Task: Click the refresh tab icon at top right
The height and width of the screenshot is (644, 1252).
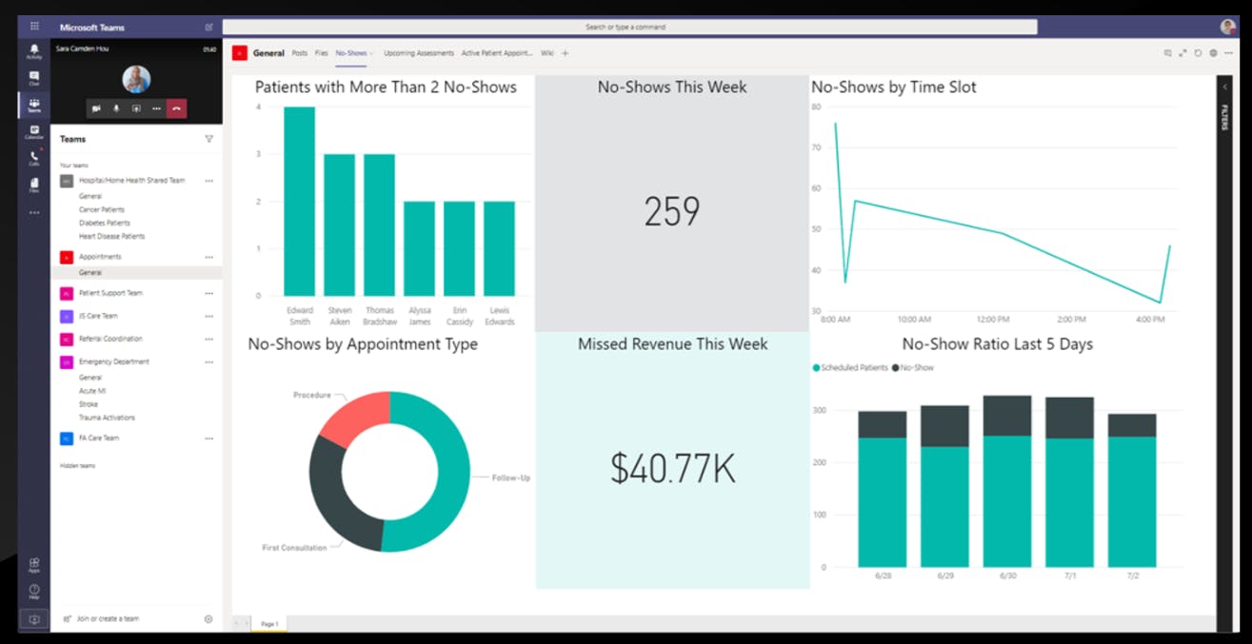Action: click(x=1198, y=53)
